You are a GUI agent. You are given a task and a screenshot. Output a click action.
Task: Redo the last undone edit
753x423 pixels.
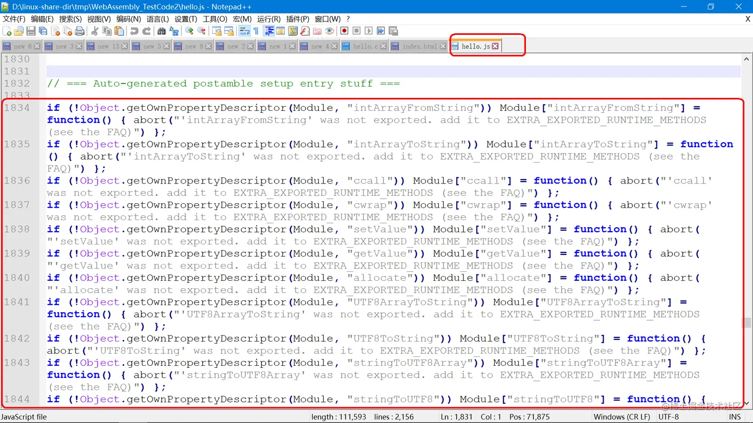(x=146, y=31)
